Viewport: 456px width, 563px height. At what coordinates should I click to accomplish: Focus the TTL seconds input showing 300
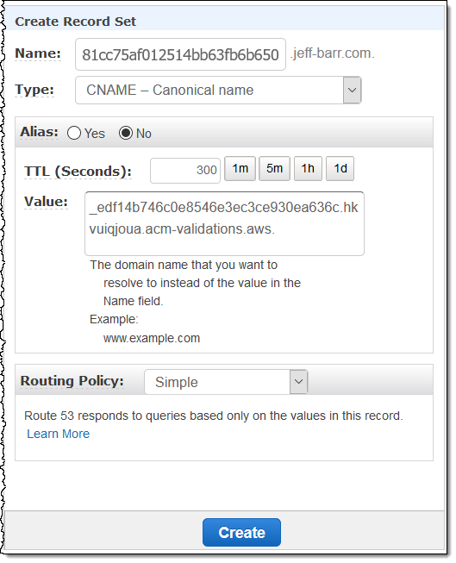(x=185, y=170)
